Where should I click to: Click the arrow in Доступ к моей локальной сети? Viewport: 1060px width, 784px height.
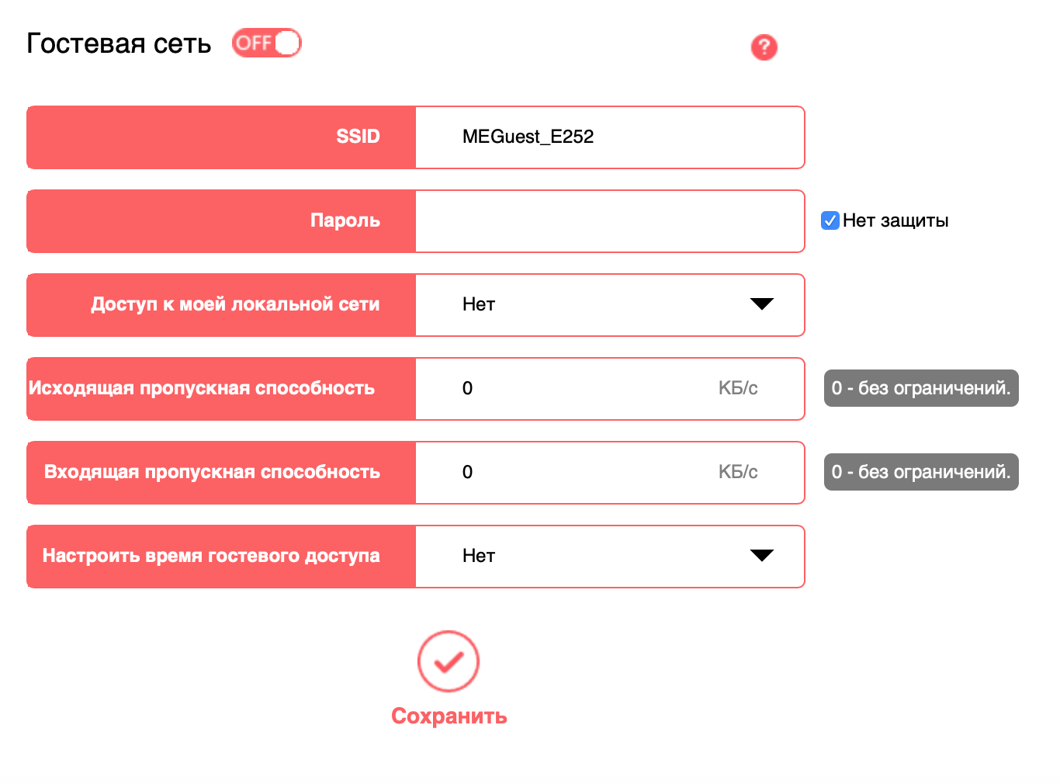tap(762, 304)
